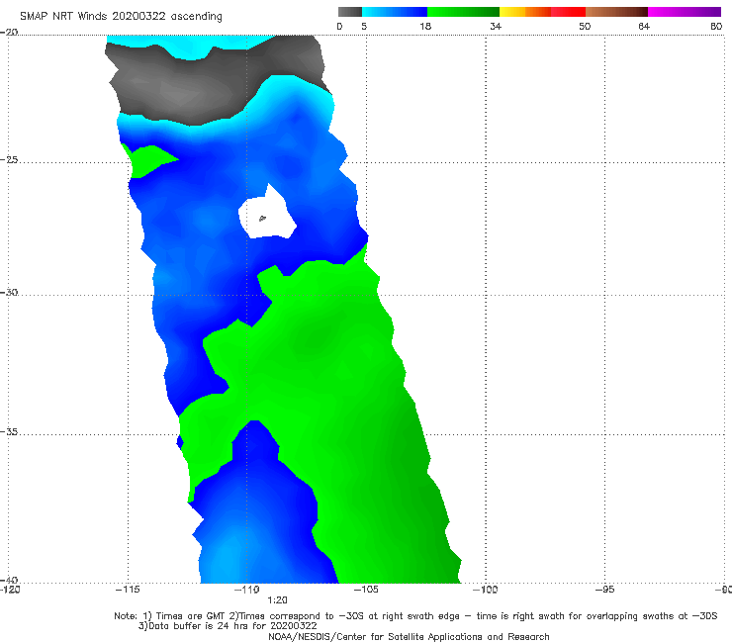Click the longitude label '-95'
The height and width of the screenshot is (643, 732).
pyautogui.click(x=605, y=590)
